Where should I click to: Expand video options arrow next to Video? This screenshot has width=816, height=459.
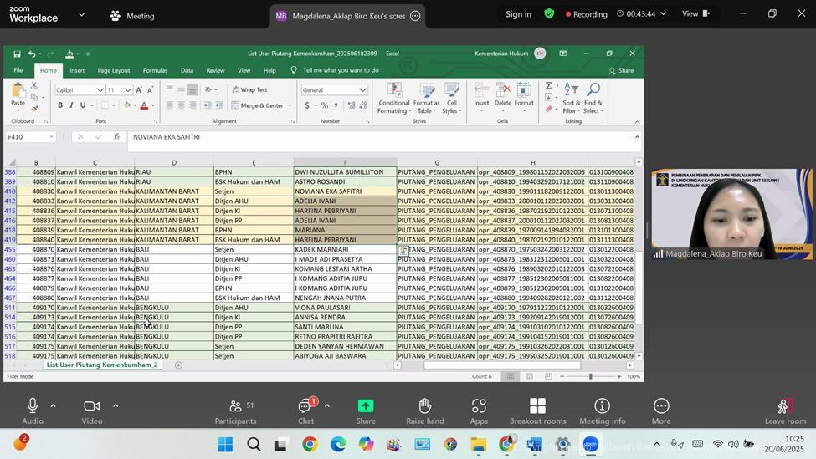point(115,406)
